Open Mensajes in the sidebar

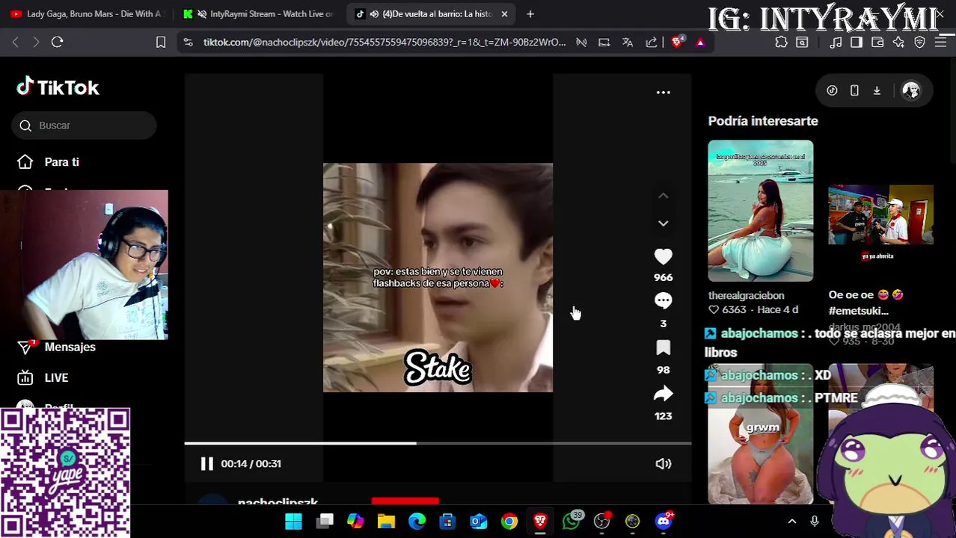point(70,347)
